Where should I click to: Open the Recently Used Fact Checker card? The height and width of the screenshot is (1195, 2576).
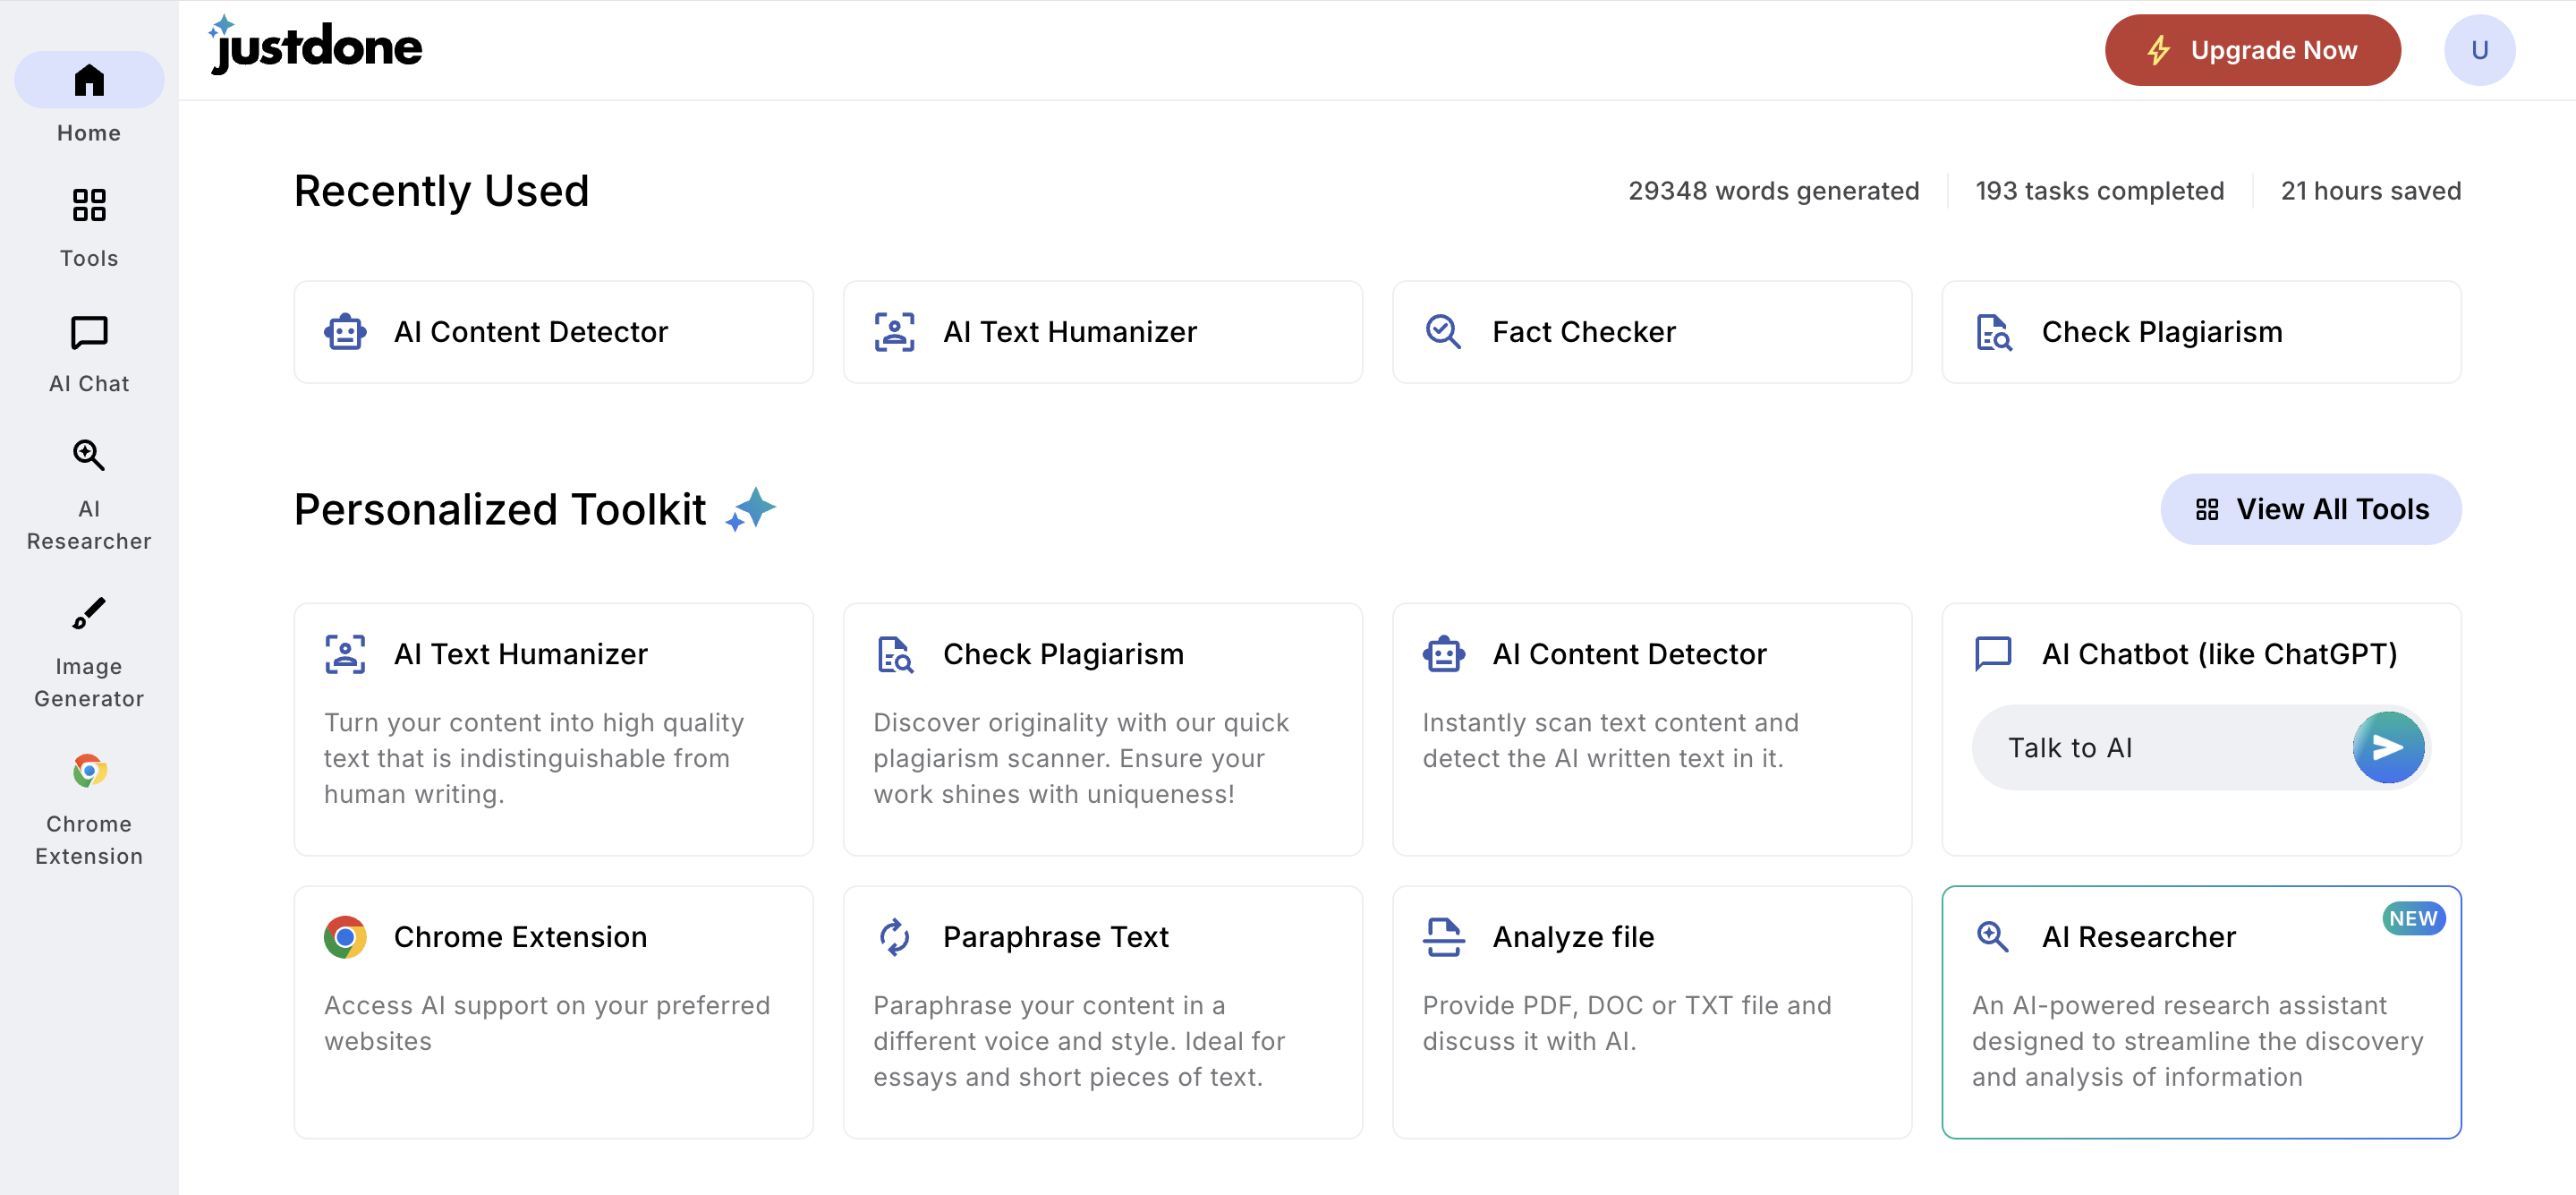tap(1651, 332)
